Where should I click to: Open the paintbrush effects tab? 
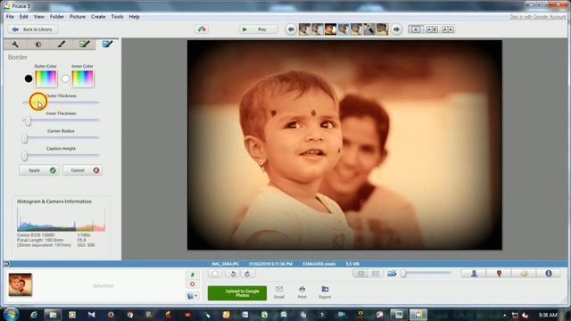coord(62,45)
